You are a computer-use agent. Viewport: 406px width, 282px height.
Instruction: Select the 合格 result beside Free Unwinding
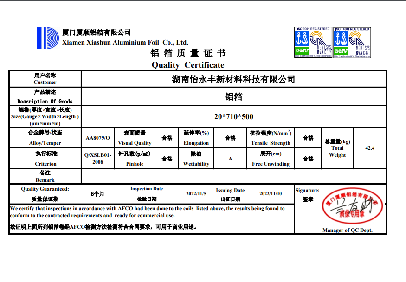point(308,159)
